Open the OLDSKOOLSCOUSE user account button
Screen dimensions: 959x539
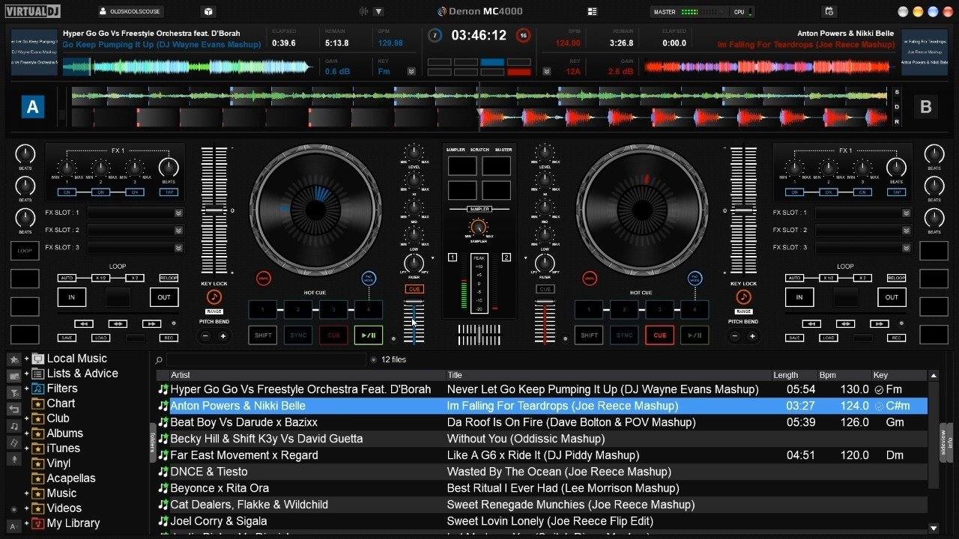point(131,11)
